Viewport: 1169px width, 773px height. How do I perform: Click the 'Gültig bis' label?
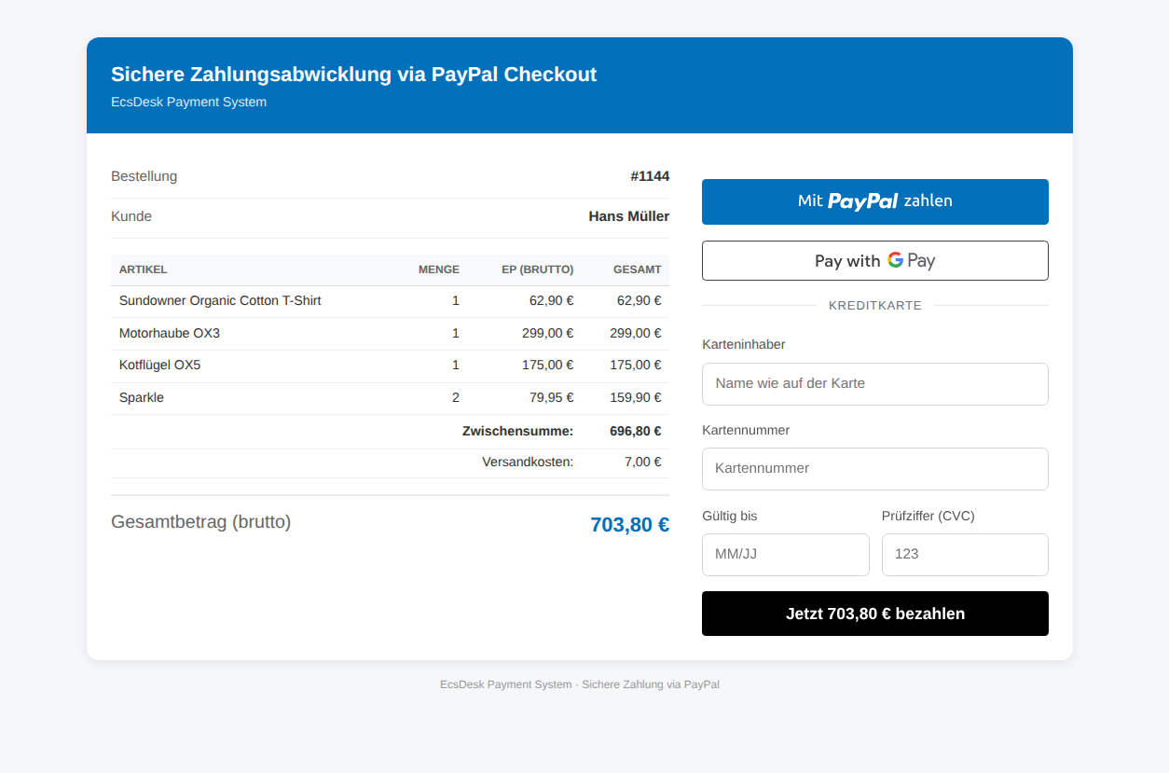(730, 516)
